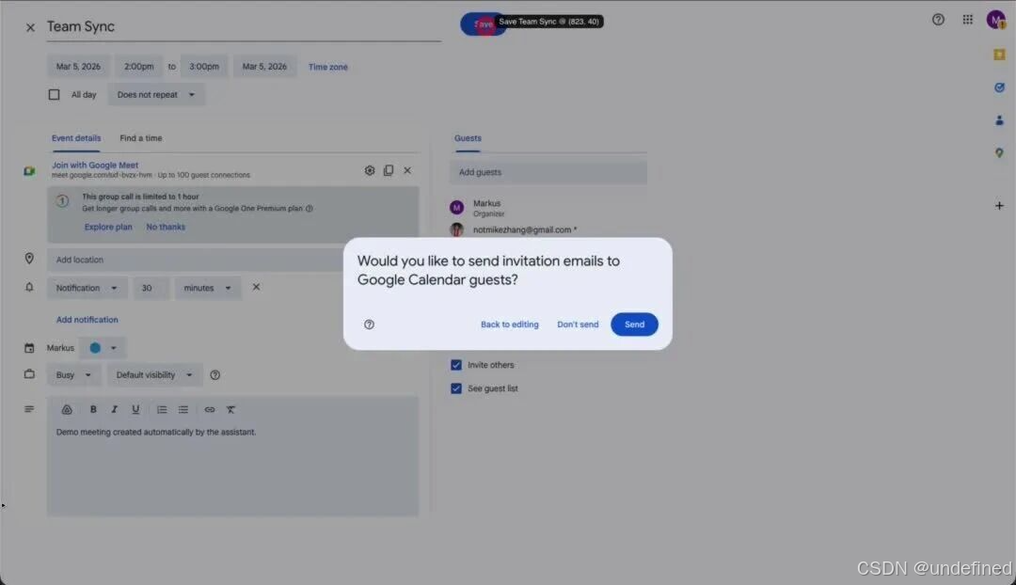Viewport: 1016px width, 585px height.
Task: Click the notification bell icon
Action: click(x=29, y=287)
